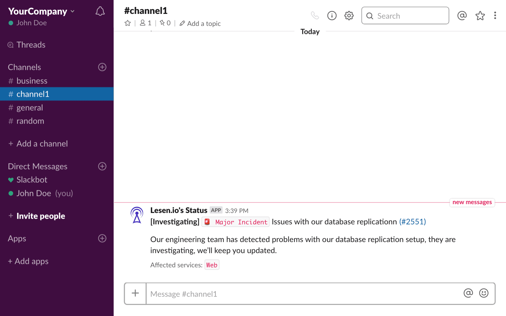Click the APP badge beside the sender
The image size is (506, 316).
(216, 210)
